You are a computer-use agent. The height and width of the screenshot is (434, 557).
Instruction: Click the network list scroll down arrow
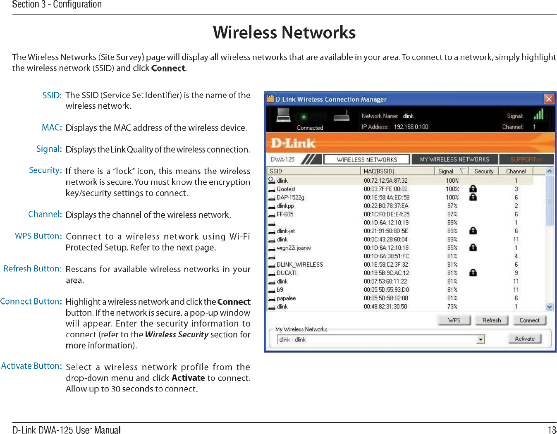click(x=550, y=307)
